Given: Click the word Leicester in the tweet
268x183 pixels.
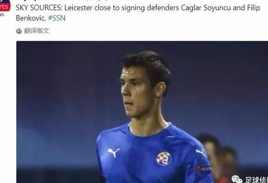Looking at the screenshot, I should (78, 8).
